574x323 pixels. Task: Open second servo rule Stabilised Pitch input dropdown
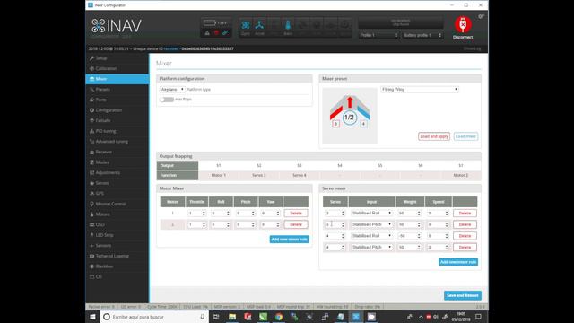(371, 224)
